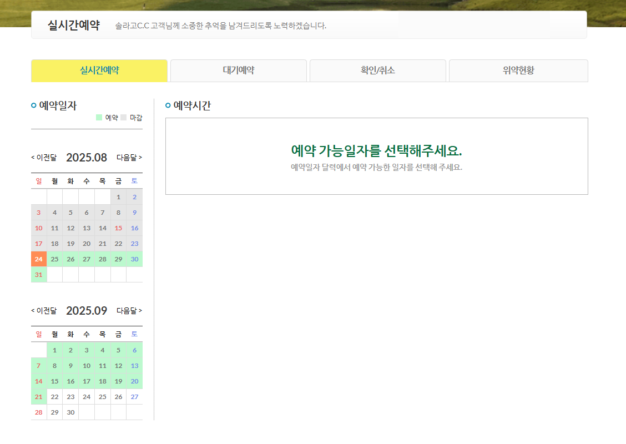Open the 확인/취소 tab

coord(378,70)
